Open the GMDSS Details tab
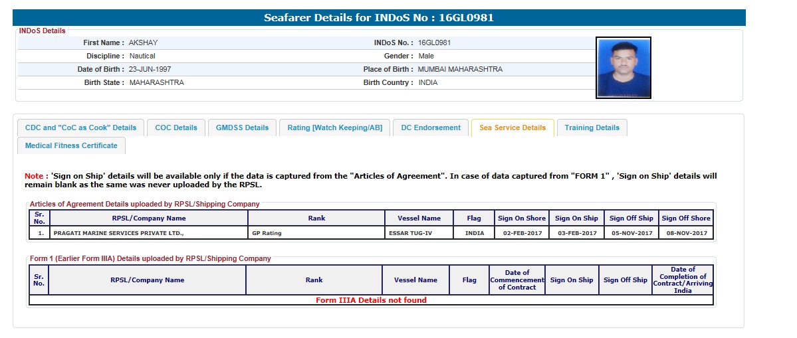 tap(242, 128)
